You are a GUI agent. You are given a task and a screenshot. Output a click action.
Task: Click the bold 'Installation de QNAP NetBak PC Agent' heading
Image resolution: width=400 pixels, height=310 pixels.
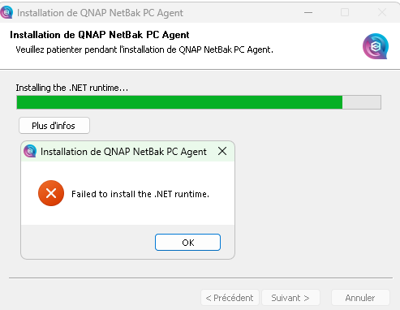[100, 35]
